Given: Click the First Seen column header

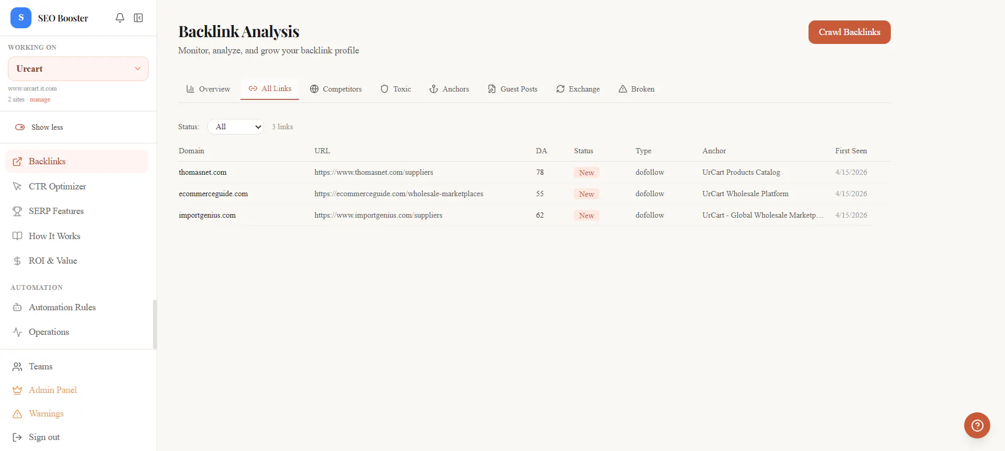Looking at the screenshot, I should (x=851, y=151).
